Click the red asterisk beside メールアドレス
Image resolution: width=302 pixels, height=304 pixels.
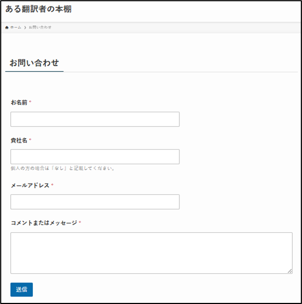(x=52, y=185)
